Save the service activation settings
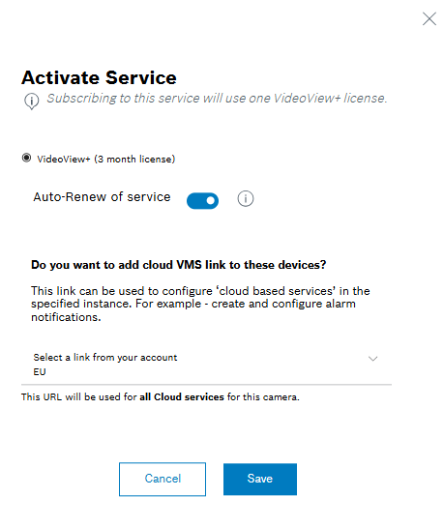This screenshot has height=526, width=444. click(260, 479)
